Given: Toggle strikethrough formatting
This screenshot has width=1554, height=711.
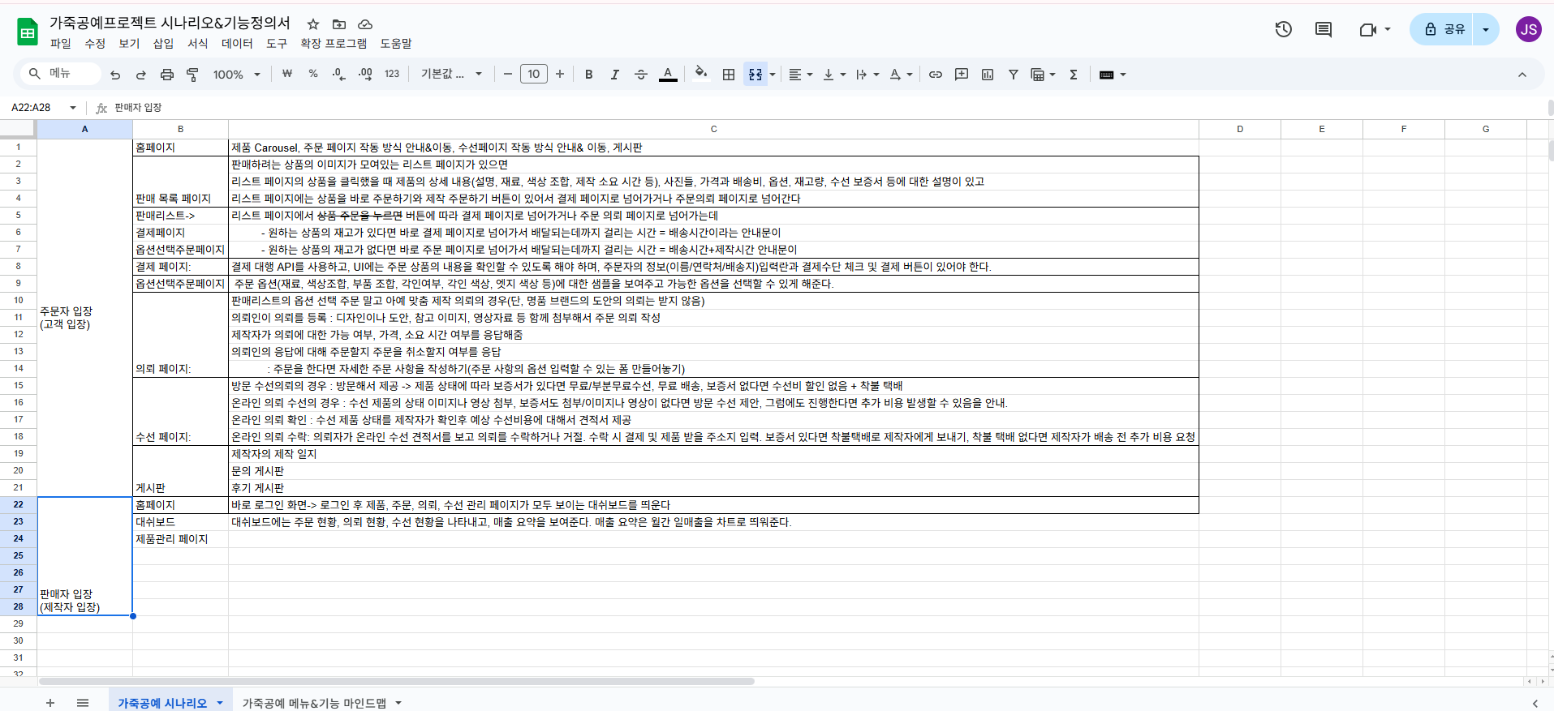Looking at the screenshot, I should pyautogui.click(x=641, y=75).
